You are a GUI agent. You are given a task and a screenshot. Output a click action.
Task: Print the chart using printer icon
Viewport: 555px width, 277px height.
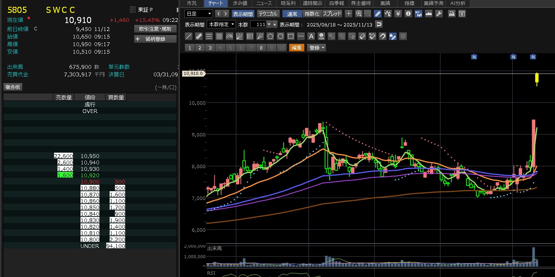(451, 14)
